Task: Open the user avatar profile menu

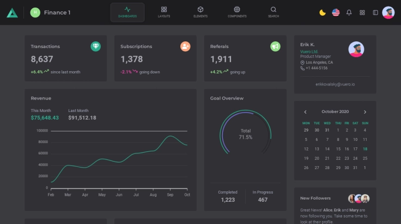Action: coord(388,13)
